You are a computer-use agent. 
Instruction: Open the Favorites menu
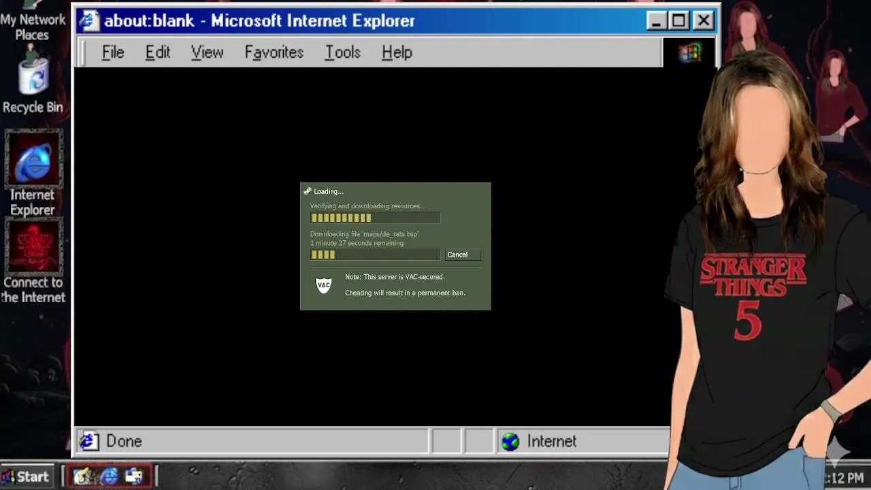click(x=274, y=52)
